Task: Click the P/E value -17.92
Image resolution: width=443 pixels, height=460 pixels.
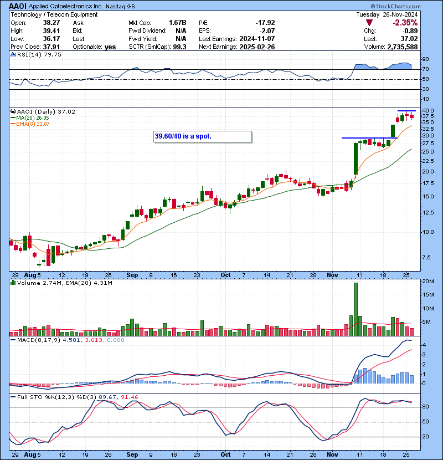Action: [x=265, y=23]
